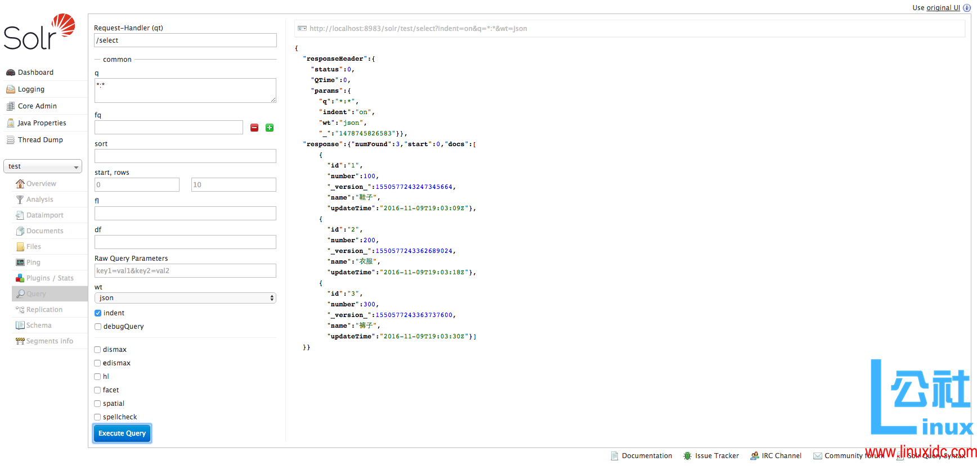Screen dimensions: 977x466
Task: Click the start value field showing 0
Action: (137, 185)
